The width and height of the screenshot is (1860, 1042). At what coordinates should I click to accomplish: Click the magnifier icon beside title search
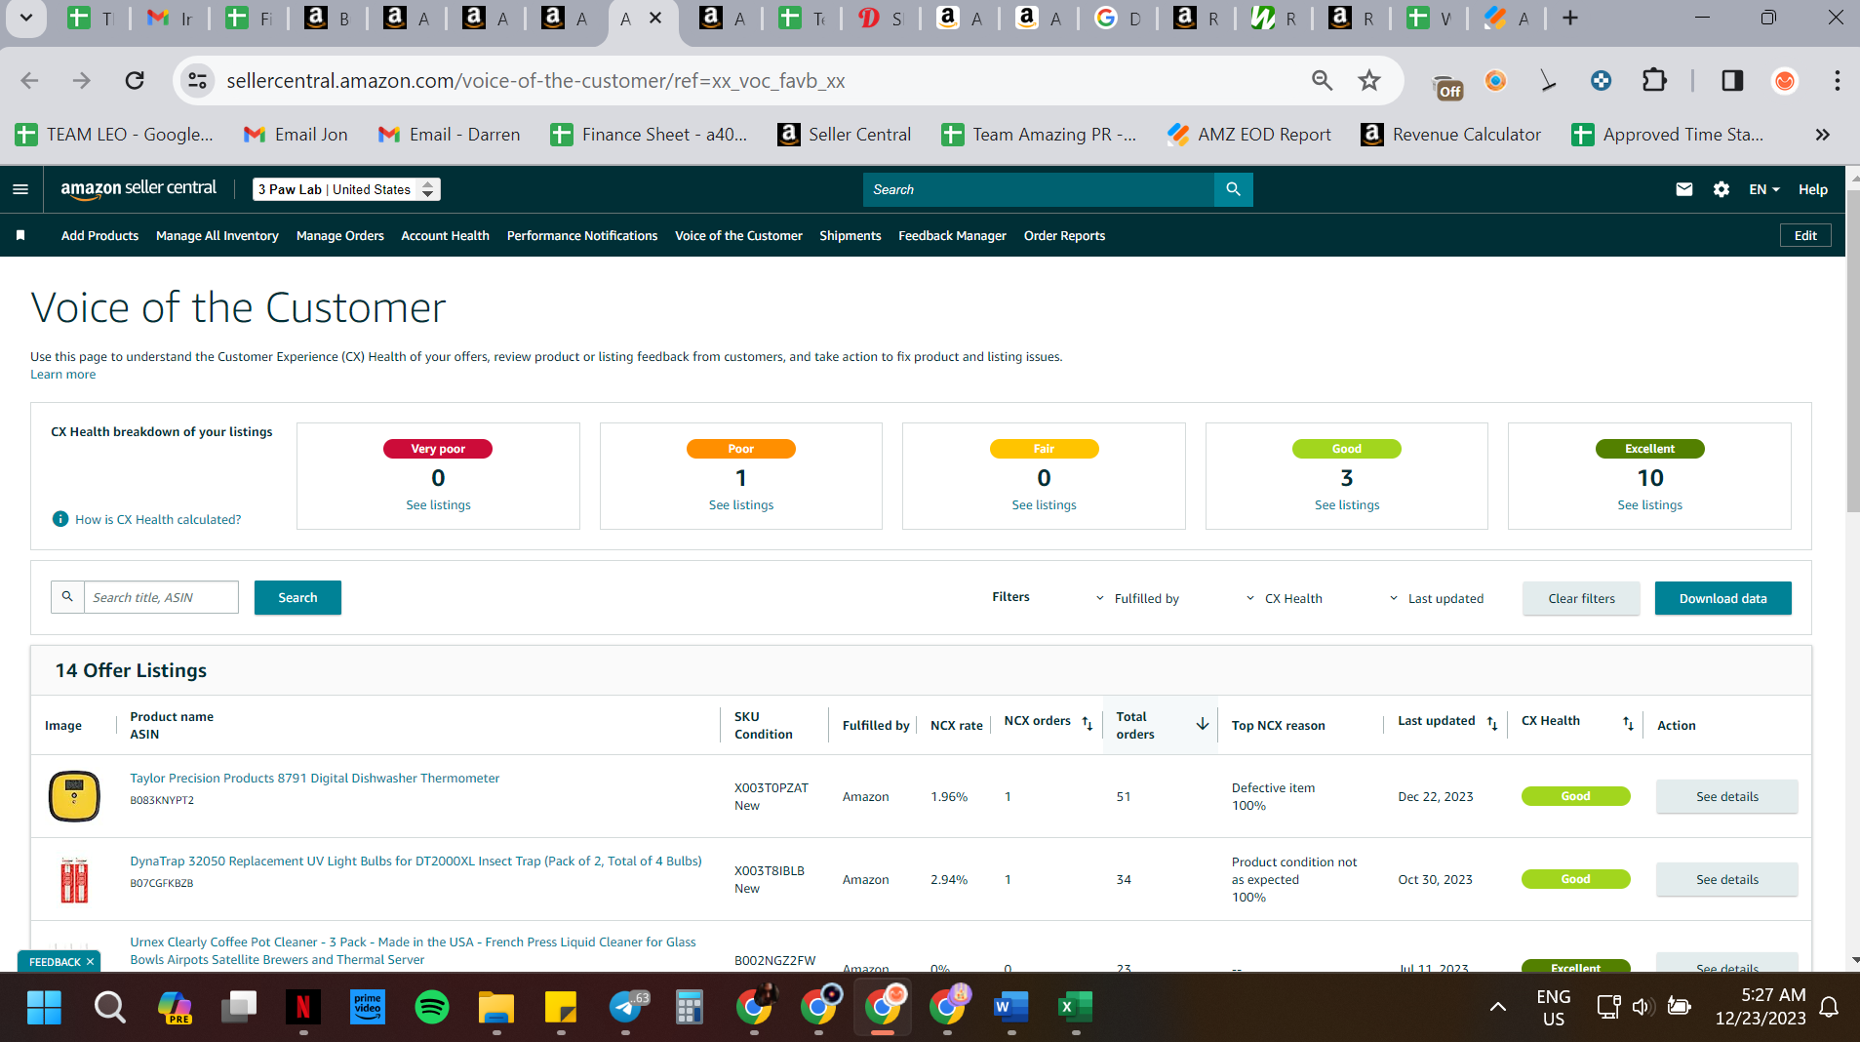pyautogui.click(x=67, y=597)
